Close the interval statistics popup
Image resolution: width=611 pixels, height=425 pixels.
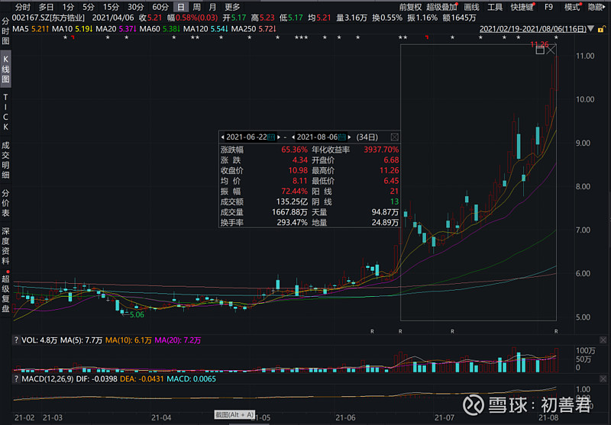[x=394, y=137]
